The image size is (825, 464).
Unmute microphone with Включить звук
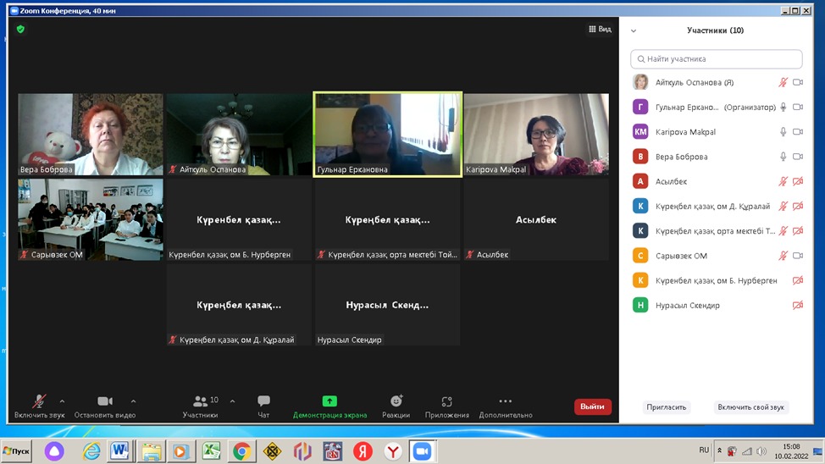pyautogui.click(x=39, y=401)
